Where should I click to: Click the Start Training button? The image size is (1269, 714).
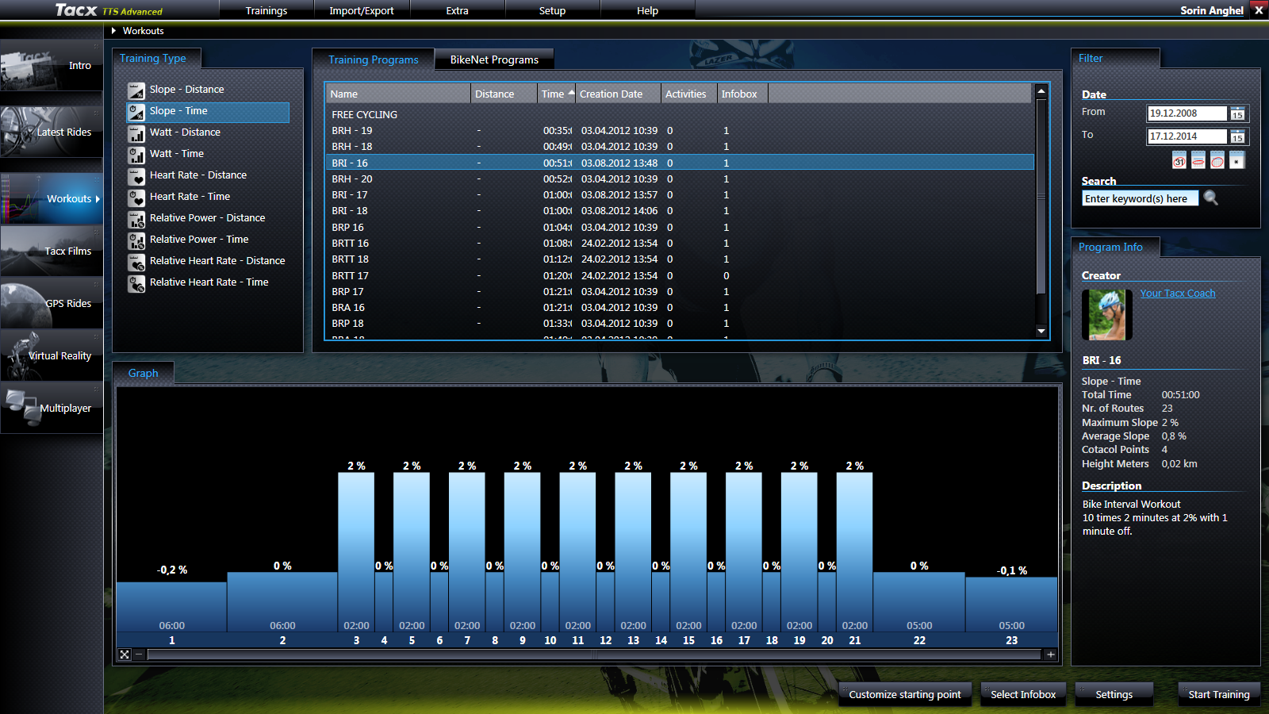click(1219, 694)
